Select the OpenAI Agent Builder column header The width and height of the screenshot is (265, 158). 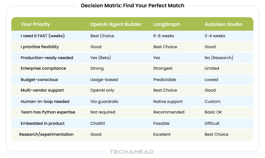[x=116, y=24]
